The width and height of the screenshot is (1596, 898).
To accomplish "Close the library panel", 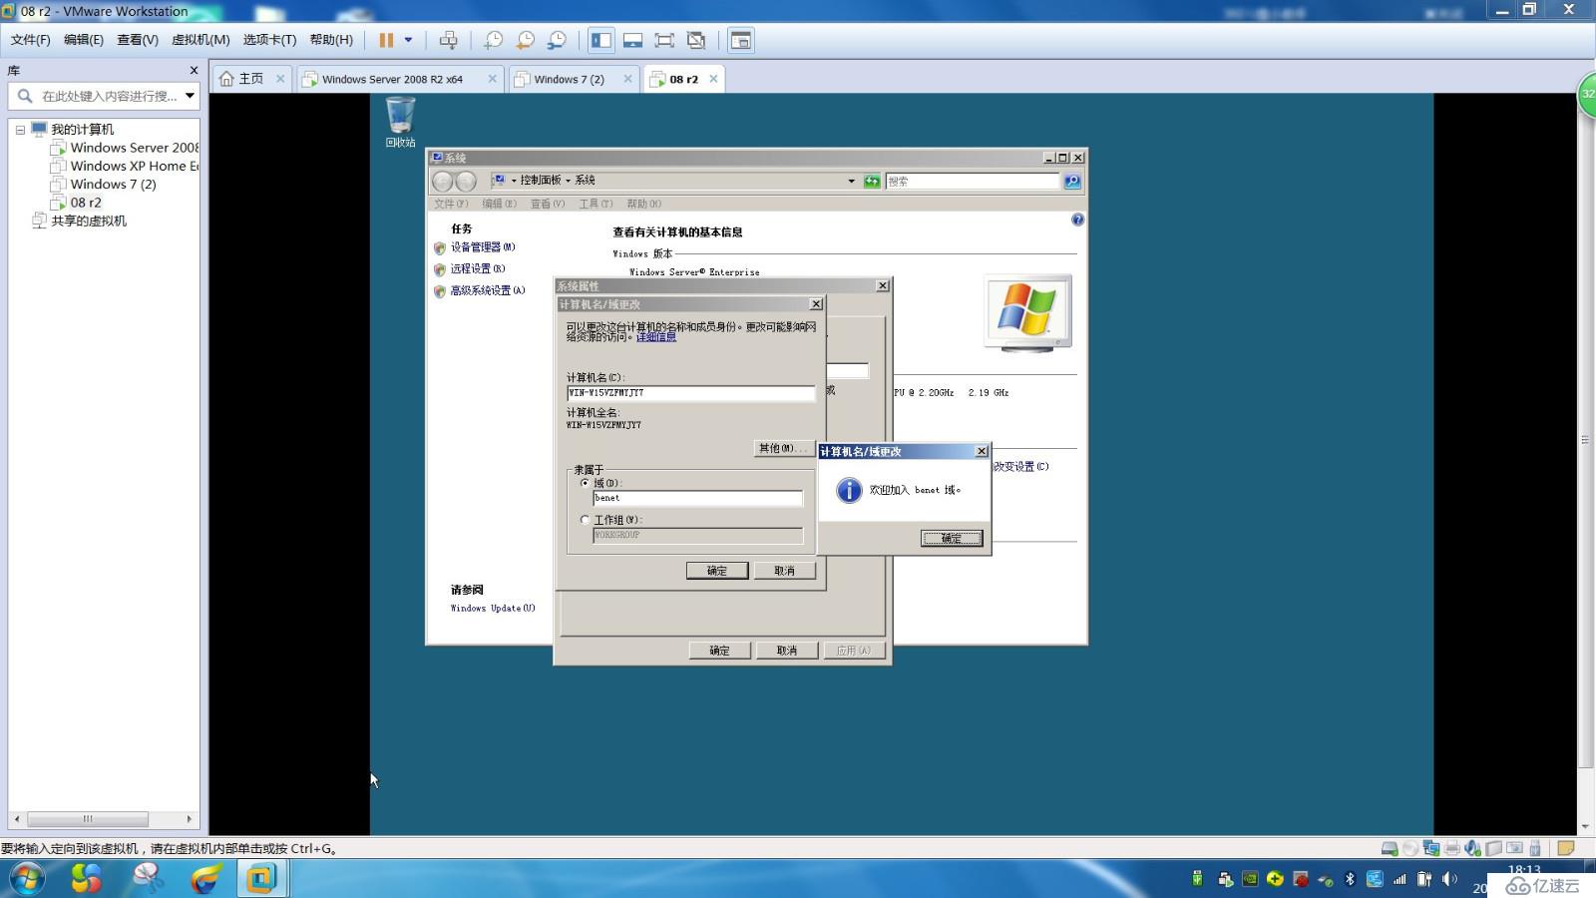I will point(194,71).
